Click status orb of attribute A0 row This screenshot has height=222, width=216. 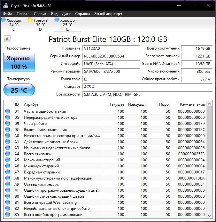coord(8,136)
